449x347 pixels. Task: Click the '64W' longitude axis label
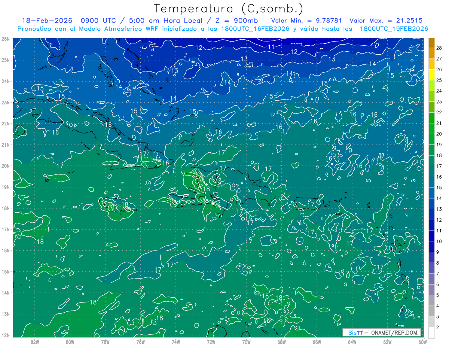(x=352, y=341)
